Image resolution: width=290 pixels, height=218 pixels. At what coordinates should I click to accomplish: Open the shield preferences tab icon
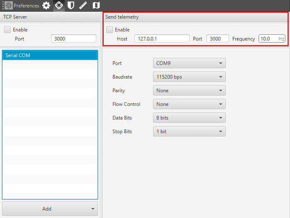tap(71, 5)
